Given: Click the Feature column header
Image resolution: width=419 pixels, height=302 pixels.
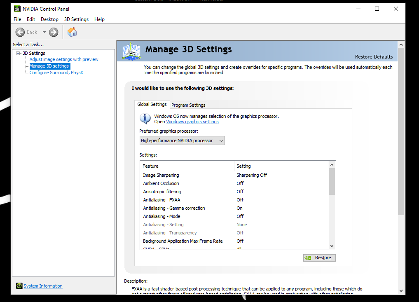Looking at the screenshot, I should 187,166.
